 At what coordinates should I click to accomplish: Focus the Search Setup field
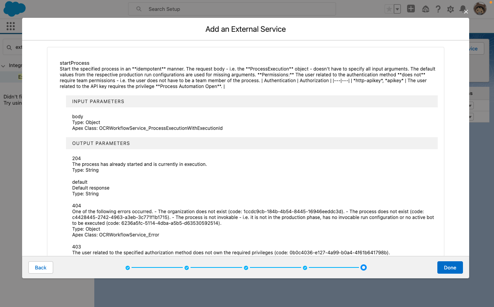232,9
